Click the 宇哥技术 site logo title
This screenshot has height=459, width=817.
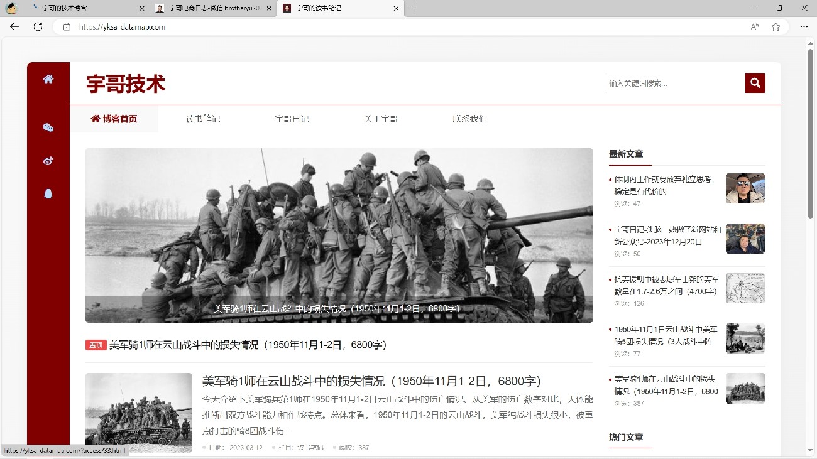click(126, 84)
